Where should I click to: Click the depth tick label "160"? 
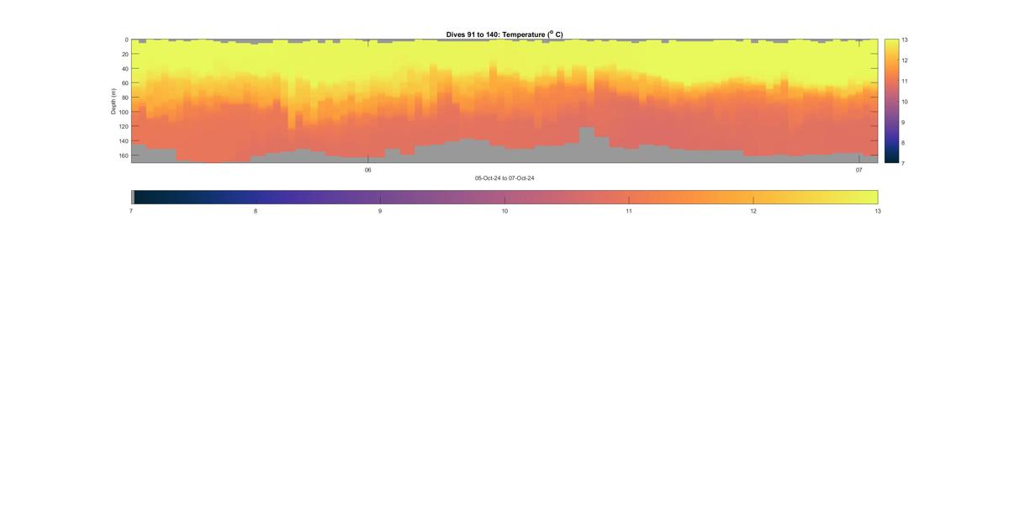(x=123, y=156)
